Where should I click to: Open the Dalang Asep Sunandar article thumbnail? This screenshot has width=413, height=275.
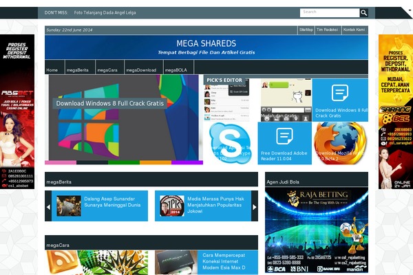[x=69, y=206]
